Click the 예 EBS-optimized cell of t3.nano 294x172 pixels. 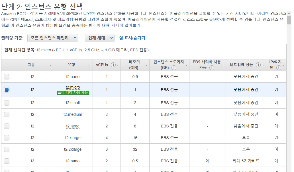click(x=208, y=161)
